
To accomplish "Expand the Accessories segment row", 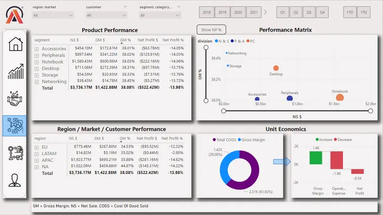I will tap(37, 49).
